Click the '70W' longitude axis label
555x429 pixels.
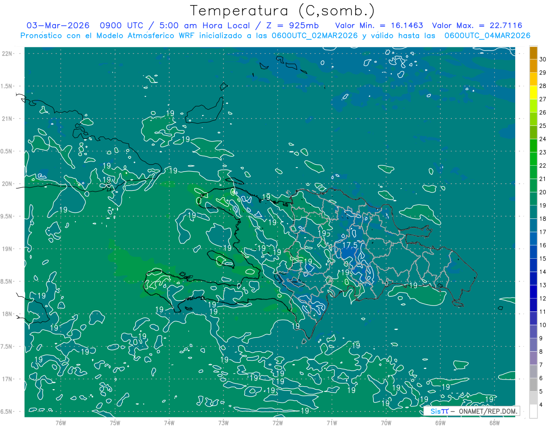pyautogui.click(x=386, y=423)
